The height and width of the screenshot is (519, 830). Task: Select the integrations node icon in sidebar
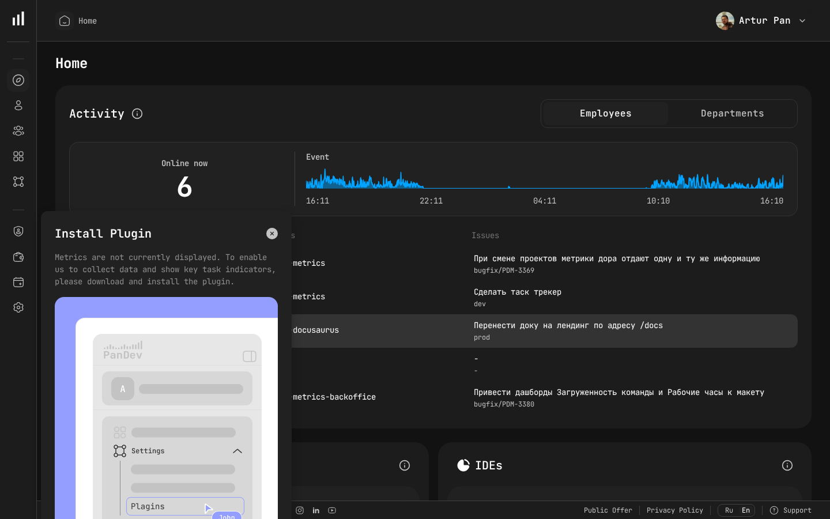pos(18,182)
